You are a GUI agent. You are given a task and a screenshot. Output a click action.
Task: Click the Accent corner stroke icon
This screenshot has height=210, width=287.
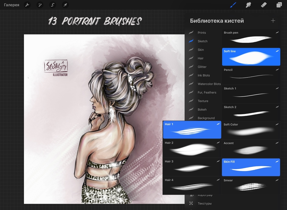click(277, 143)
